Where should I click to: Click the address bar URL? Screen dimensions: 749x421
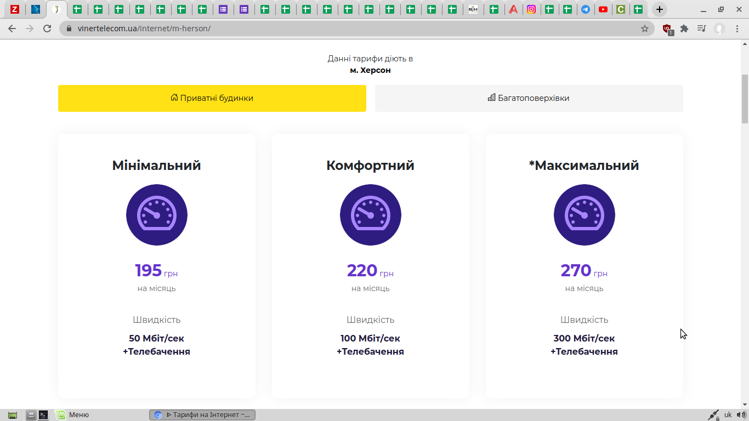(144, 29)
